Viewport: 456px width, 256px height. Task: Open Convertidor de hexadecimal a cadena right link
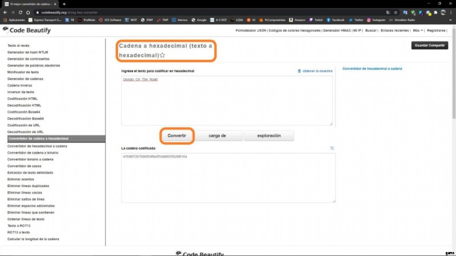pyautogui.click(x=372, y=68)
